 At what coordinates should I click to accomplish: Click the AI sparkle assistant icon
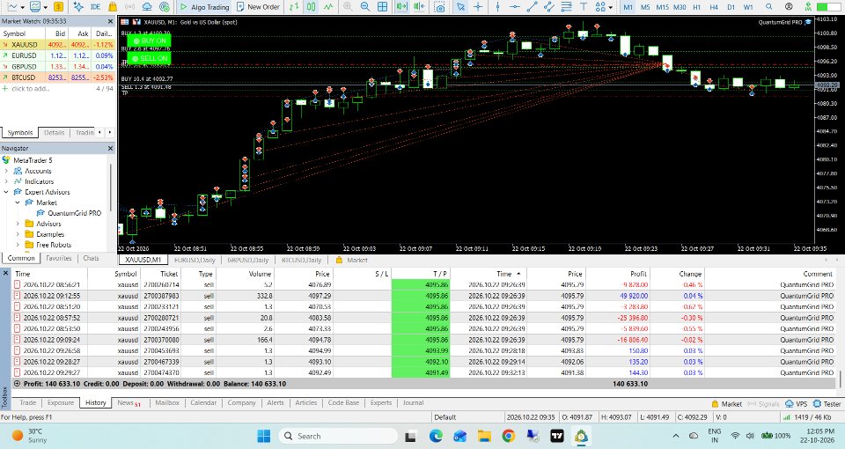[x=78, y=6]
